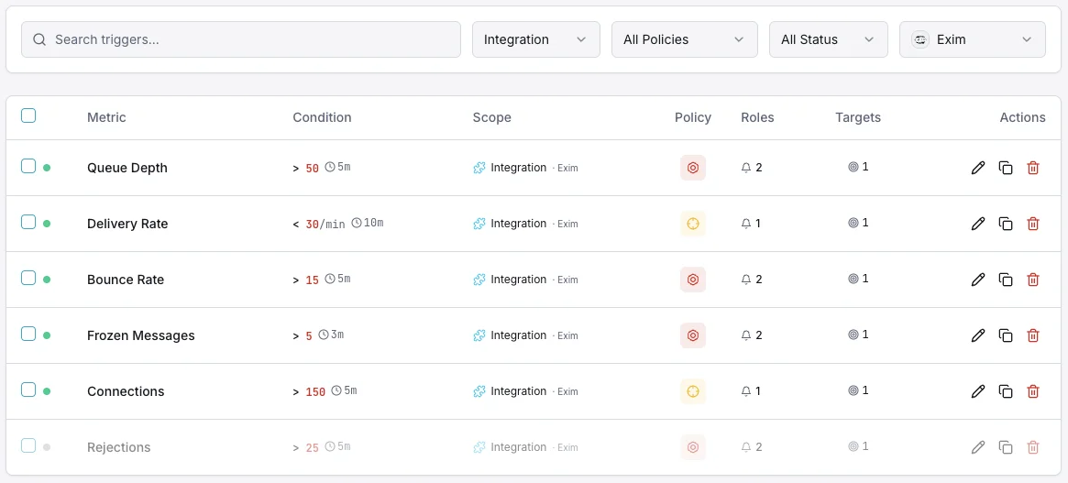
Task: Click the Bounce Rate metric name
Action: pos(126,280)
